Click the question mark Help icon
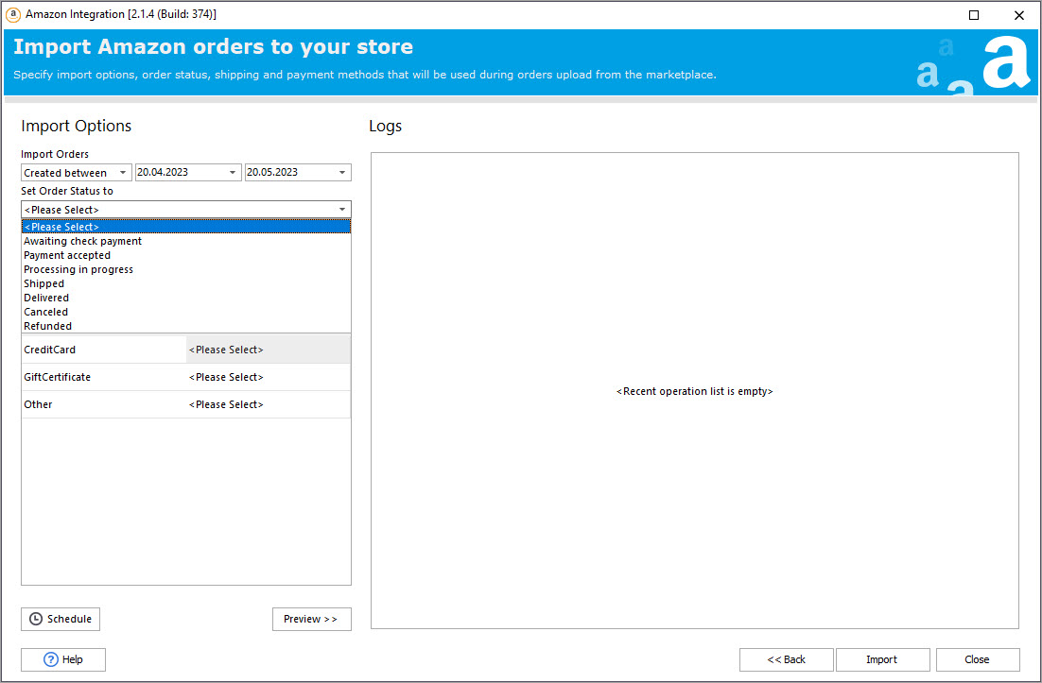This screenshot has width=1042, height=683. (x=51, y=659)
